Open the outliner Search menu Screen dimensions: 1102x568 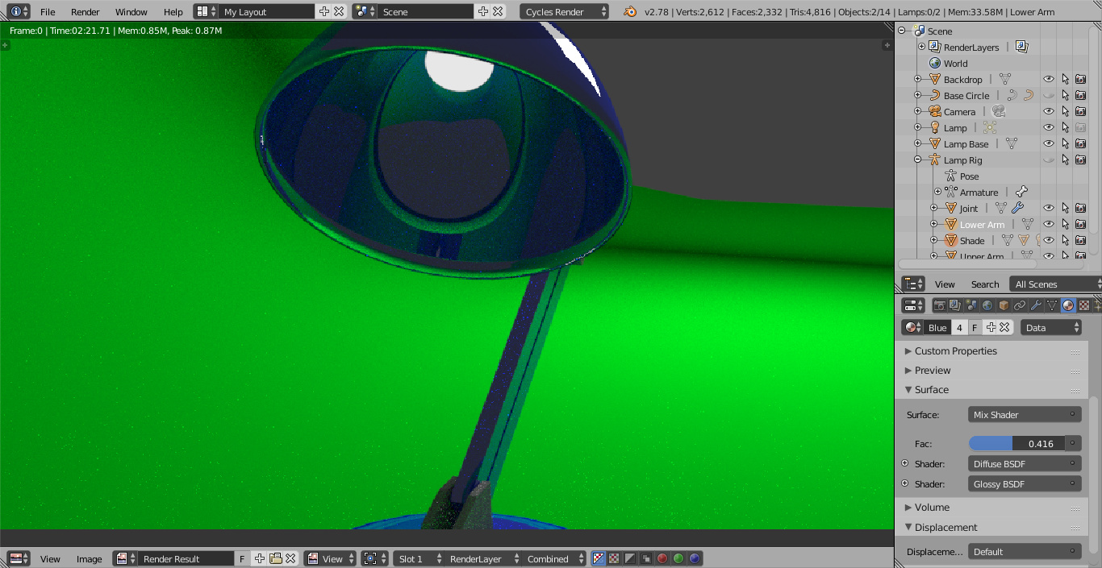pos(985,284)
